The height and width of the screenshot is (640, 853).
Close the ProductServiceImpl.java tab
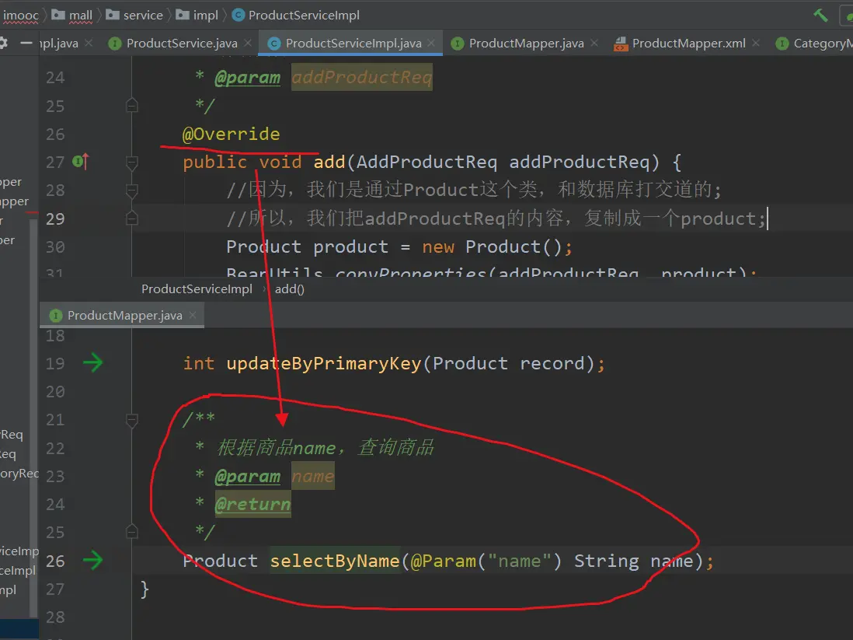click(432, 44)
